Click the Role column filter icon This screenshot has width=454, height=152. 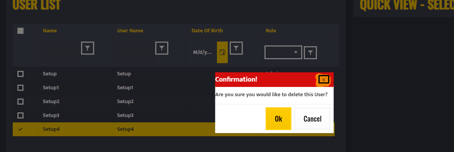click(310, 53)
